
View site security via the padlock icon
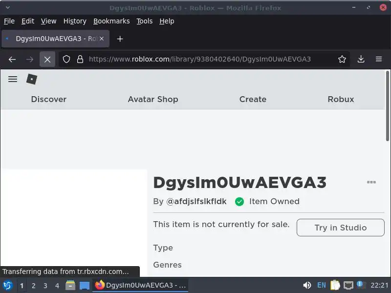click(x=80, y=59)
